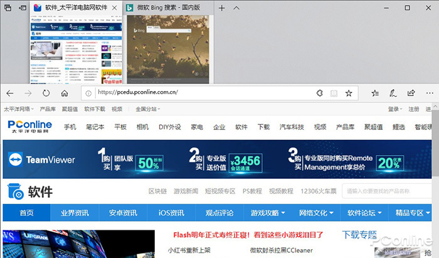Open 游戏新闻 quick link
Viewport: 439px width, 258px height.
[x=186, y=191]
